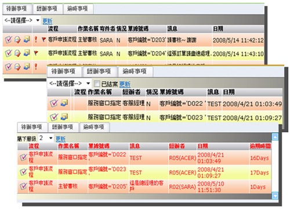Click the reply bubble icon in the row below D204

pyautogui.click(x=17, y=67)
